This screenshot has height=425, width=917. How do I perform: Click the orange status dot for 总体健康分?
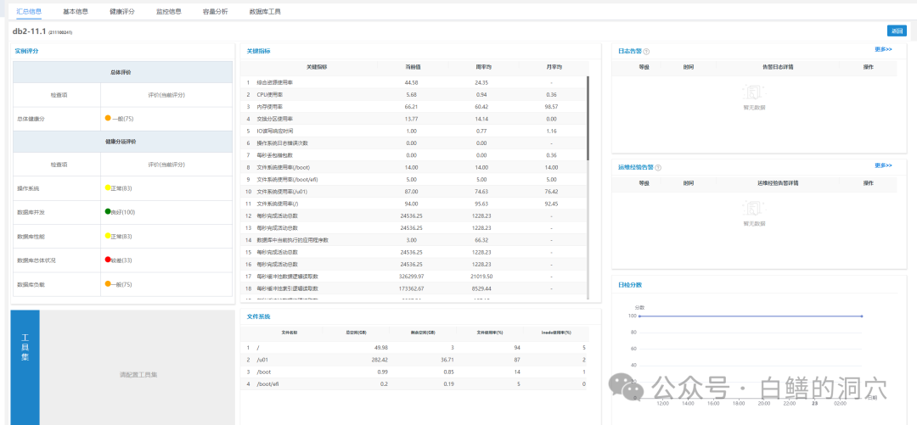[108, 118]
